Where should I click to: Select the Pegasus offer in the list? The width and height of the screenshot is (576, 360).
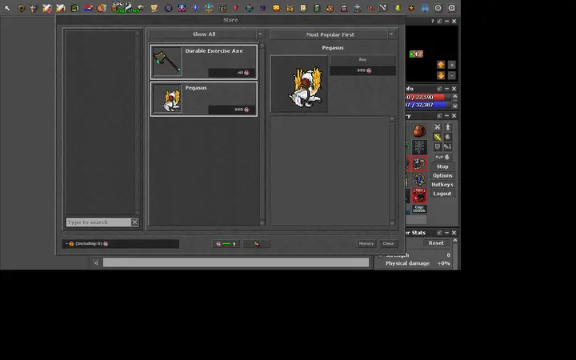point(204,99)
